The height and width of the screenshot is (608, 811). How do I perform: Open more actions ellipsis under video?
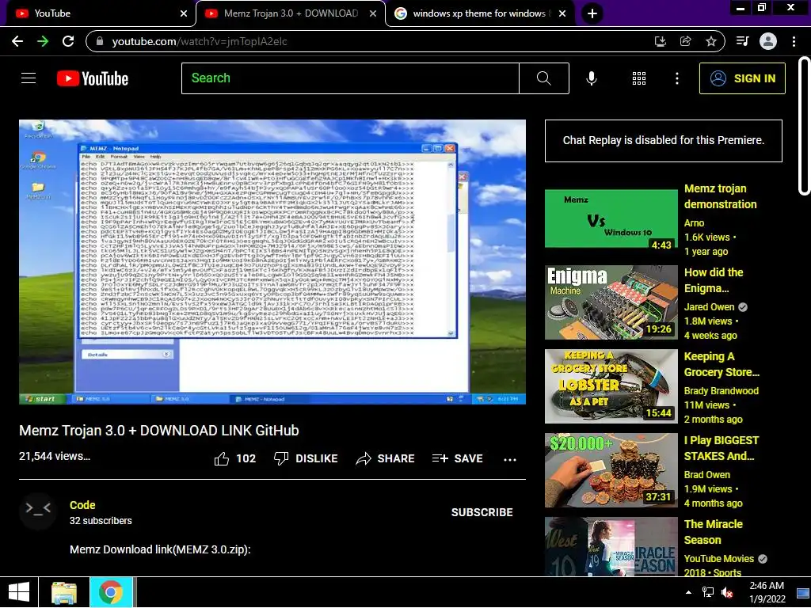pos(510,459)
